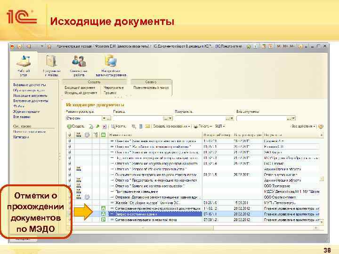Open Раздел field selection ellipsis
The width and height of the screenshot is (339, 254).
tap(165, 119)
